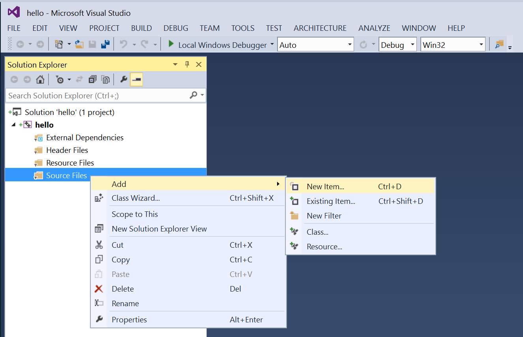
Task: Open the Win32 platform combo box
Action: pos(453,45)
